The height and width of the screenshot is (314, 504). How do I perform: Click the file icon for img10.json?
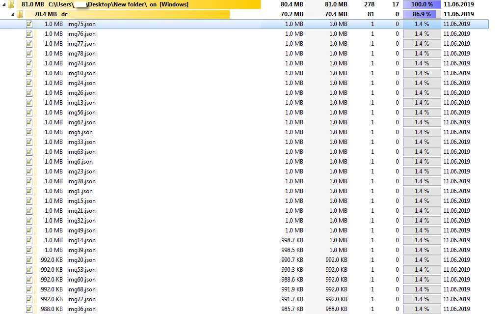coord(29,73)
